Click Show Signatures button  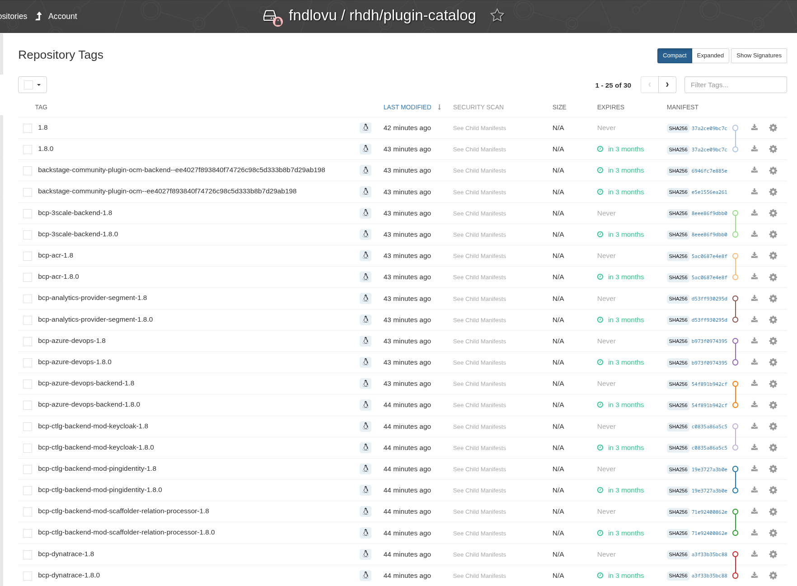click(x=759, y=56)
